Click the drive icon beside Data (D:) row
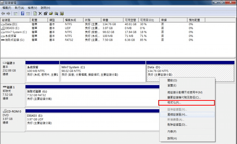237x144 pixels. [3, 24]
